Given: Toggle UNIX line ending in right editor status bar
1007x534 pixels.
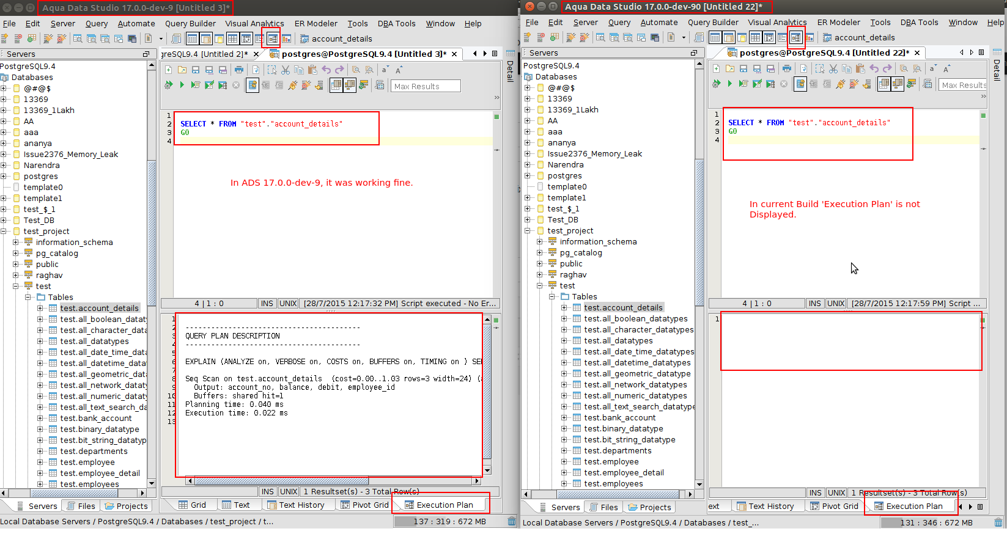Looking at the screenshot, I should (836, 304).
